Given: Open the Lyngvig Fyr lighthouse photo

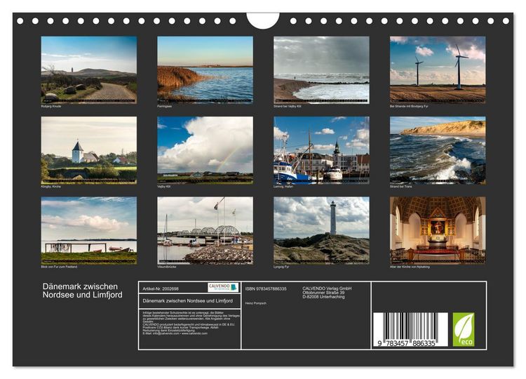Looking at the screenshot, I should pos(321,230).
